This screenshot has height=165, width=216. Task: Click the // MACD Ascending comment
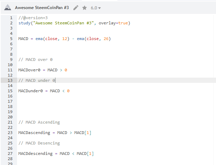[x=39, y=122]
